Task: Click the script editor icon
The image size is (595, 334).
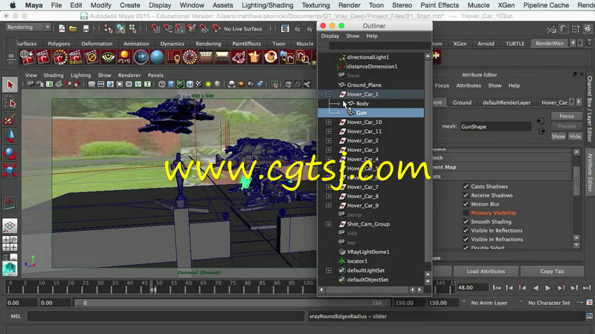Action: 589,316
